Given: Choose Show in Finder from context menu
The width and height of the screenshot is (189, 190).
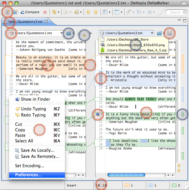Looking at the screenshot, I should 35,99.
